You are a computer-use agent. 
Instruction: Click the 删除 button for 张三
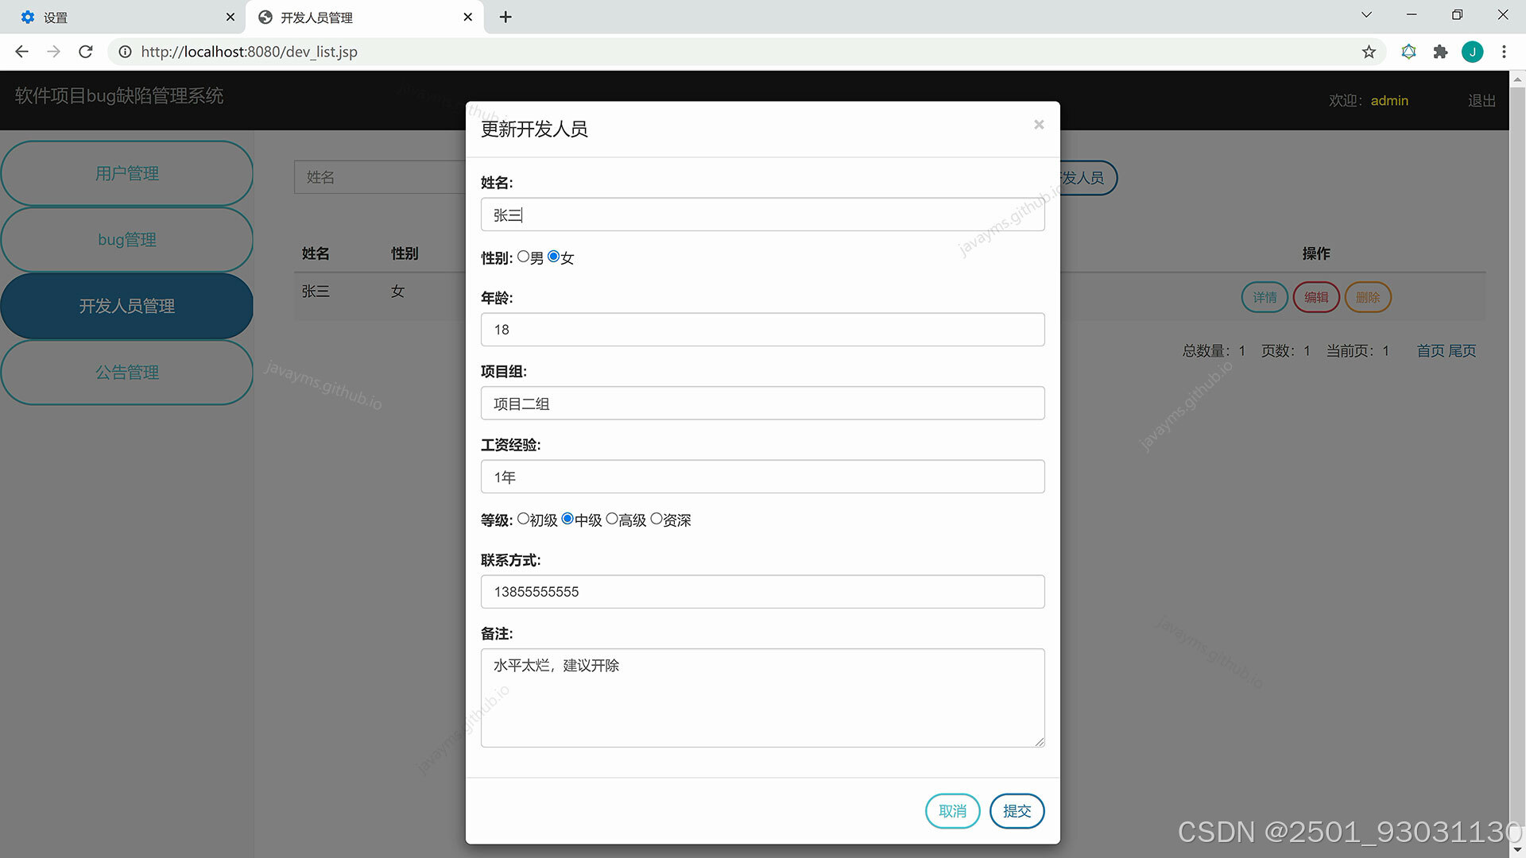(1368, 297)
